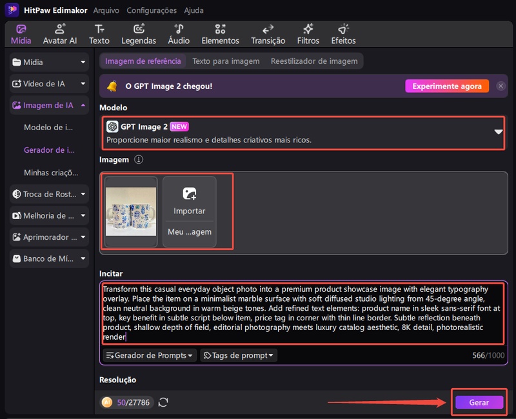Open the Configurações menu
The image size is (516, 419).
pyautogui.click(x=152, y=10)
